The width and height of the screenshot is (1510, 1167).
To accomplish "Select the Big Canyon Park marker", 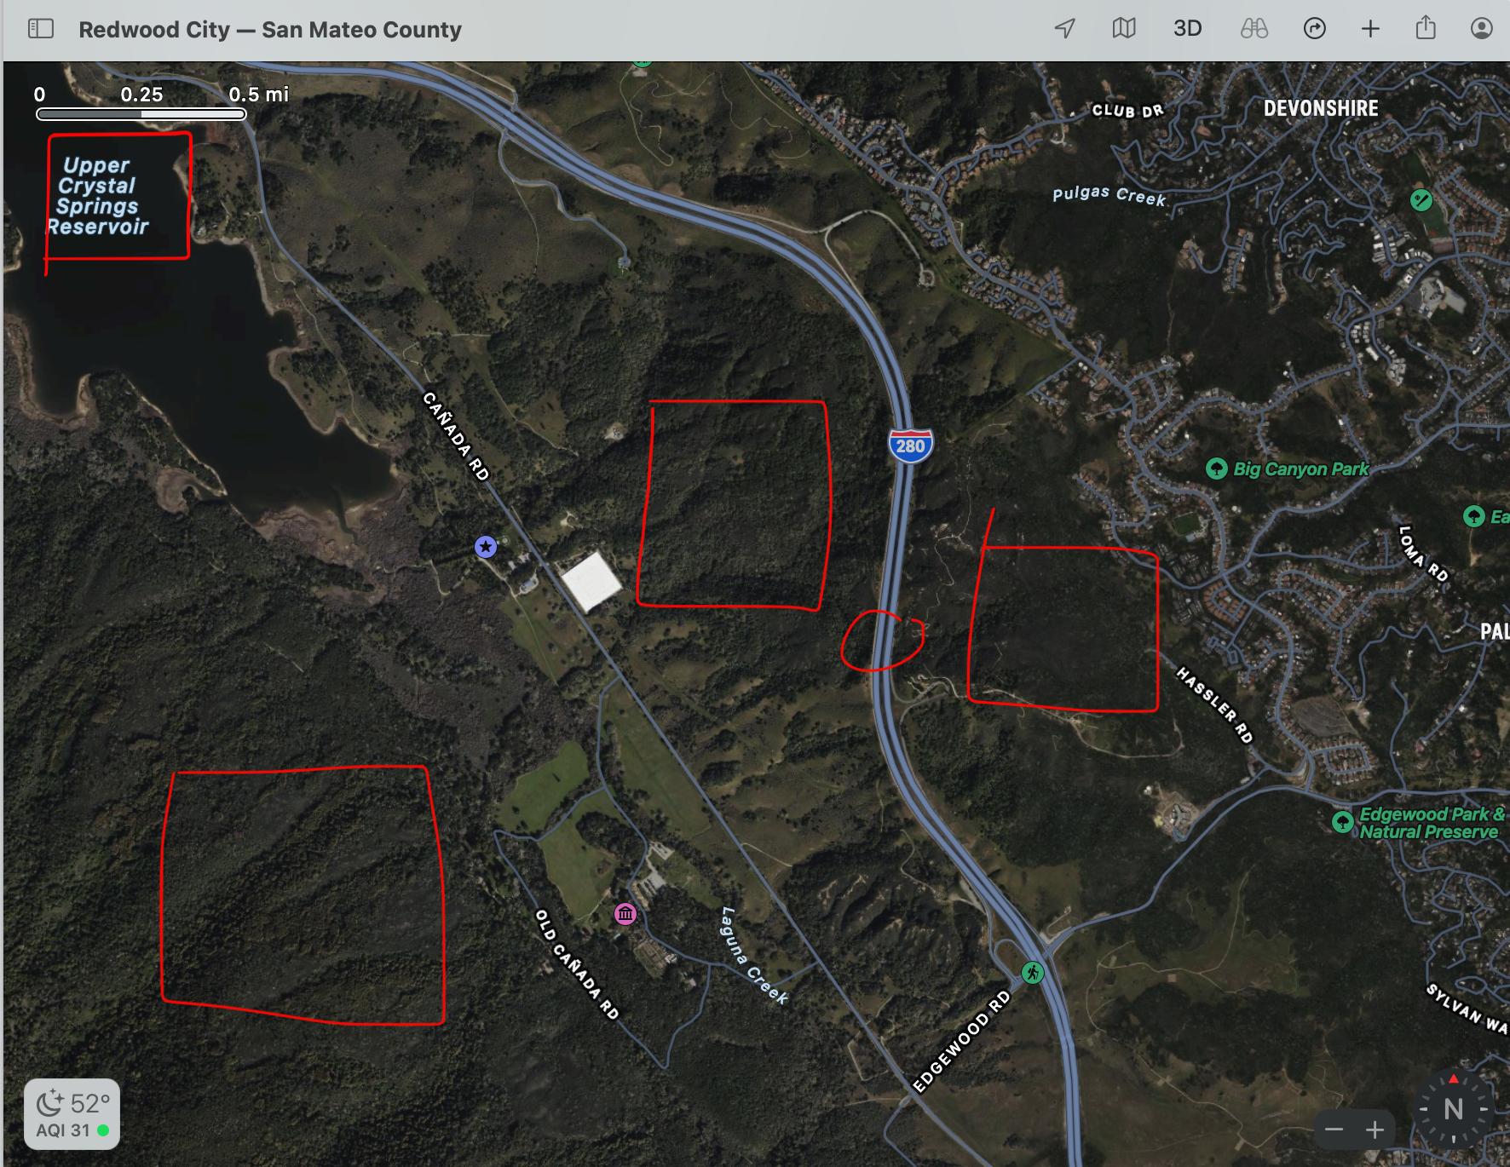I will [1217, 469].
